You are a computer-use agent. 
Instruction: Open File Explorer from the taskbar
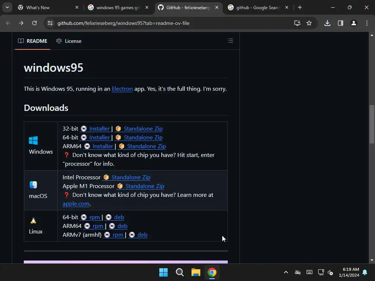pyautogui.click(x=196, y=272)
